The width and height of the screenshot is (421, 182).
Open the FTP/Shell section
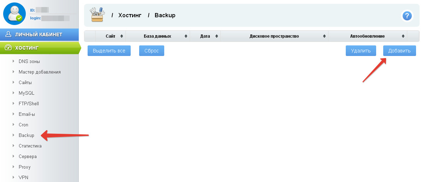(x=29, y=103)
